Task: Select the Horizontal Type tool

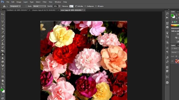Action: pyautogui.click(x=3, y=69)
